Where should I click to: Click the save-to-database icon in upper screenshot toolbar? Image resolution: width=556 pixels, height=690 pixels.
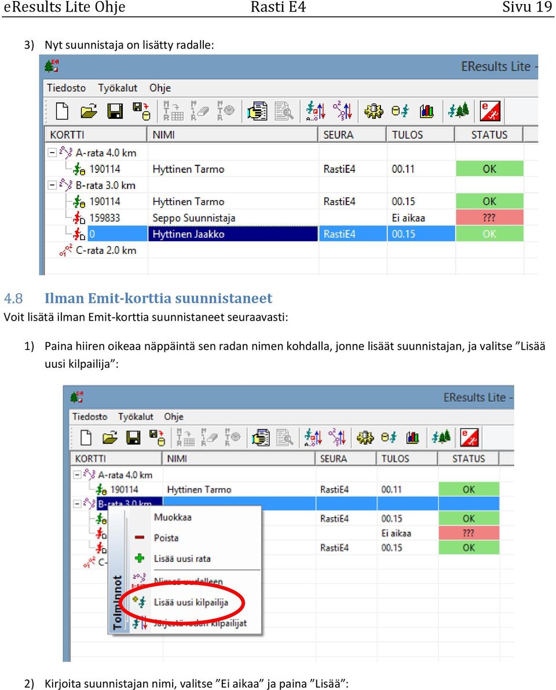(141, 111)
